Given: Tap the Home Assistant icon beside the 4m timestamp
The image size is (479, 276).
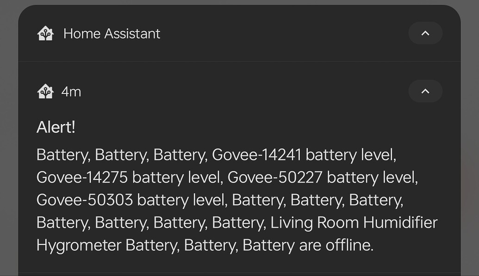Looking at the screenshot, I should click(45, 91).
